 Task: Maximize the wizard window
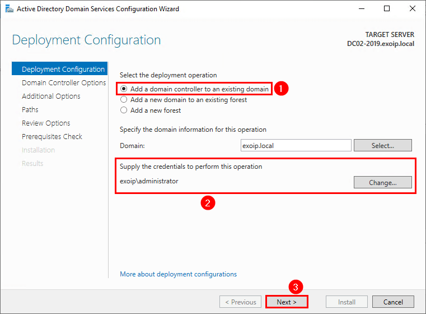[x=387, y=9]
